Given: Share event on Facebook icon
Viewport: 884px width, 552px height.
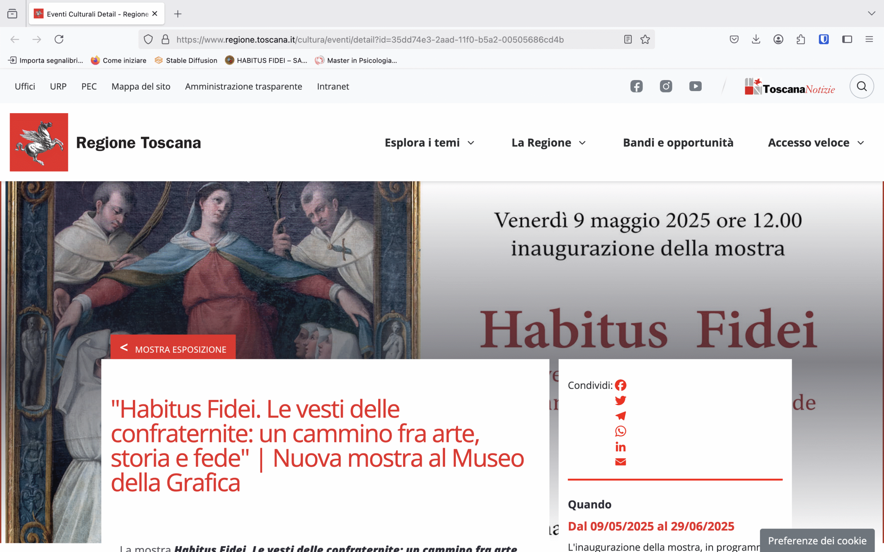Looking at the screenshot, I should tap(620, 385).
